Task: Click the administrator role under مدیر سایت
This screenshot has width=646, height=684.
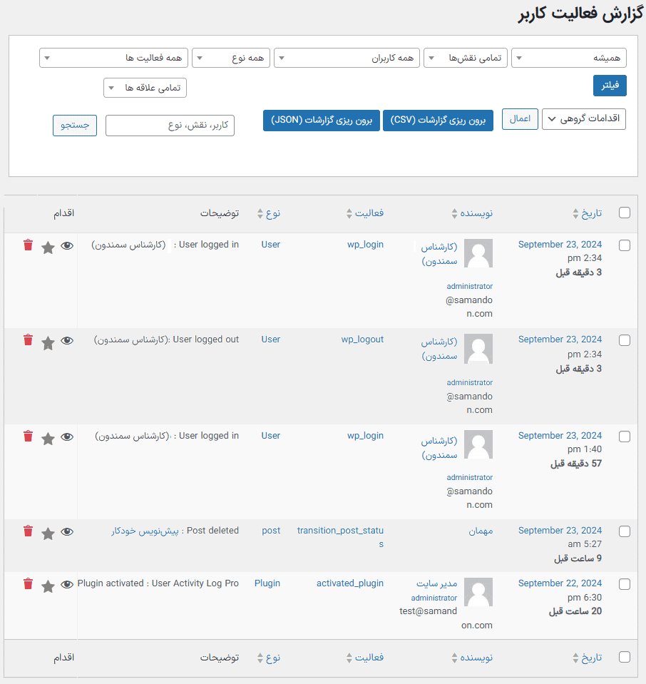Action: pos(434,598)
